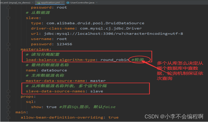Place cursor on password value 123456
208x122 pixels.
coord(64,44)
